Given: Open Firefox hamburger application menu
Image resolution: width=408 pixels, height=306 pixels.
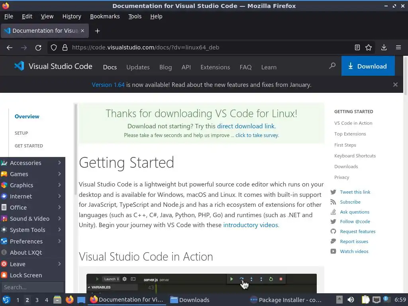Looking at the screenshot, I should (398, 47).
